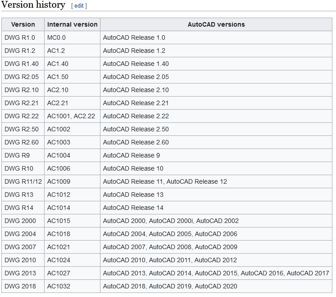Click AutoCAD Release 2.50 text
The image size is (336, 297).
(x=136, y=129)
